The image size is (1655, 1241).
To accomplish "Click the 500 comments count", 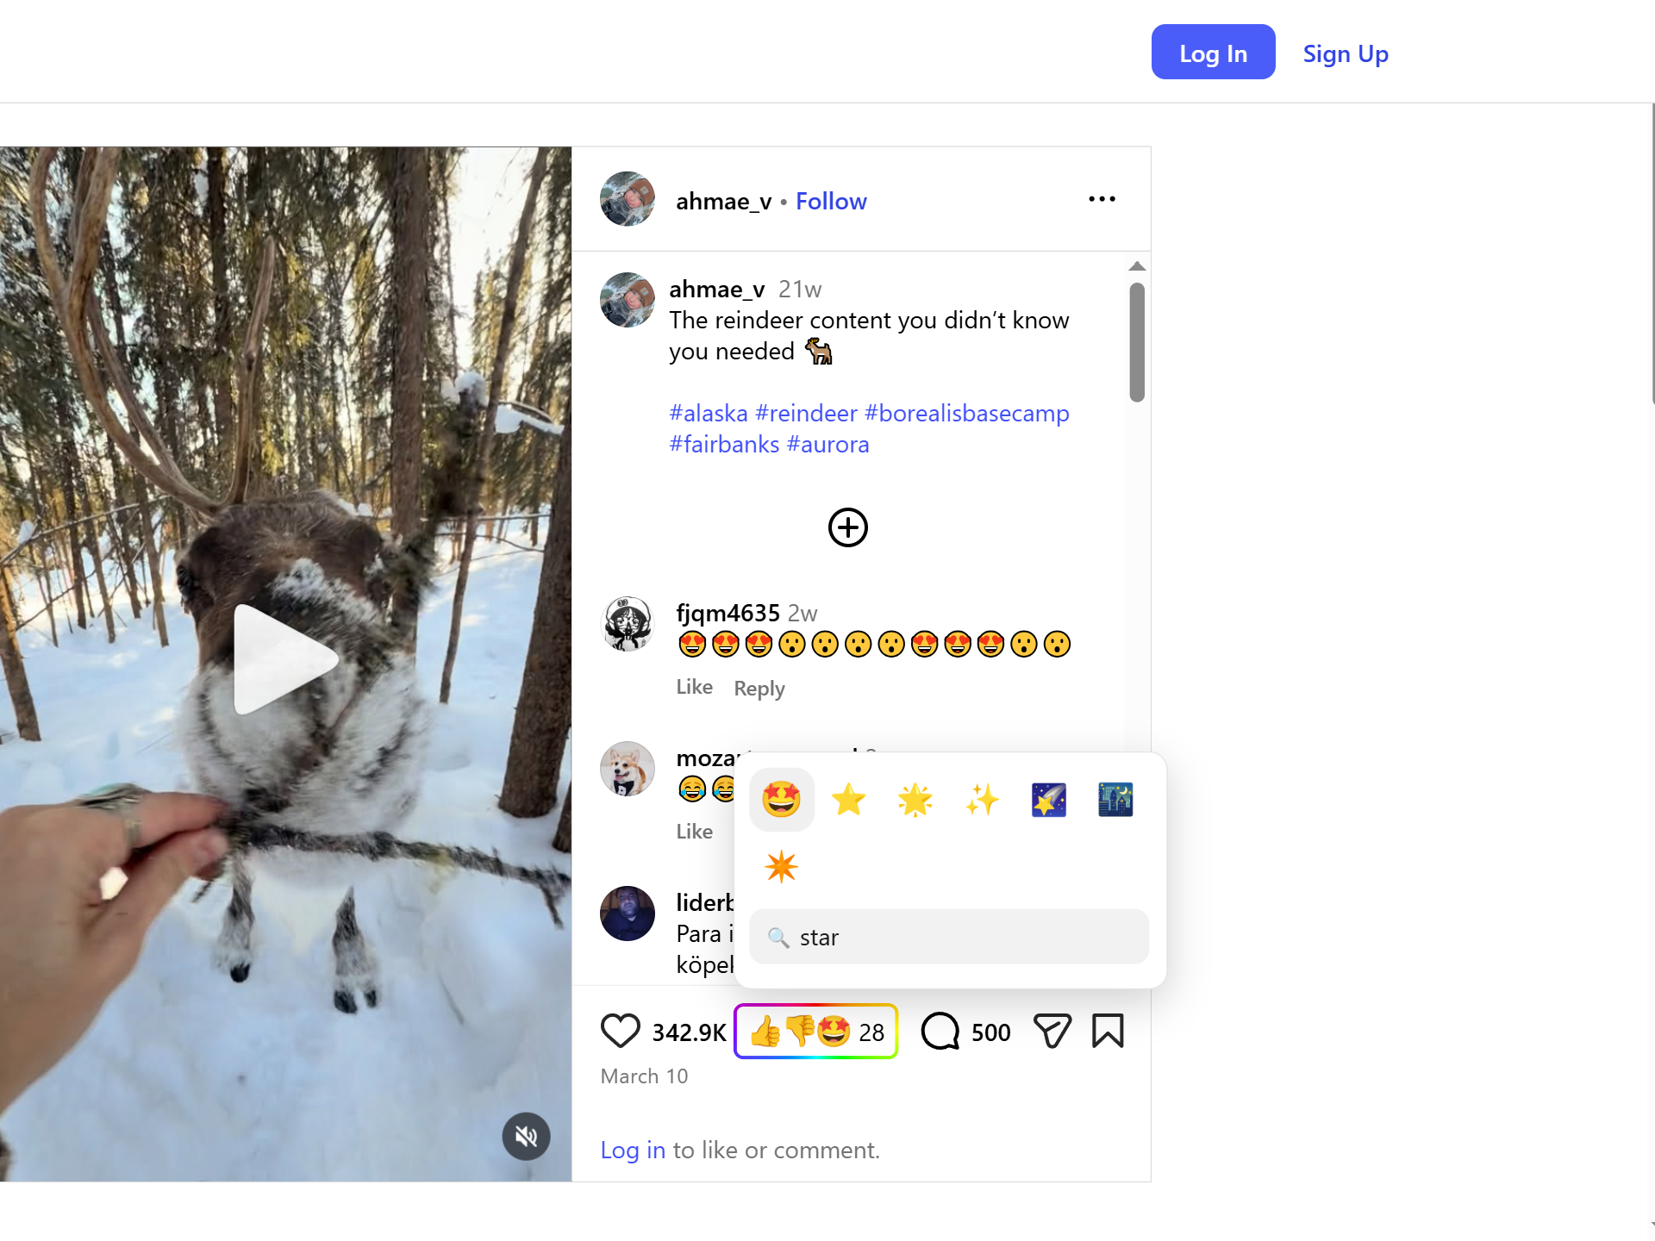I will pos(990,1032).
